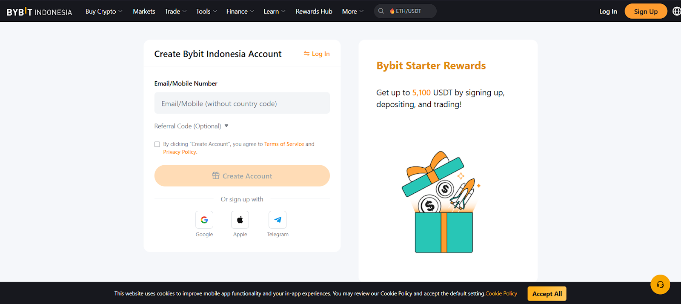Screen dimensions: 681x304
Task: Open the language globe icon
Action: [x=676, y=11]
